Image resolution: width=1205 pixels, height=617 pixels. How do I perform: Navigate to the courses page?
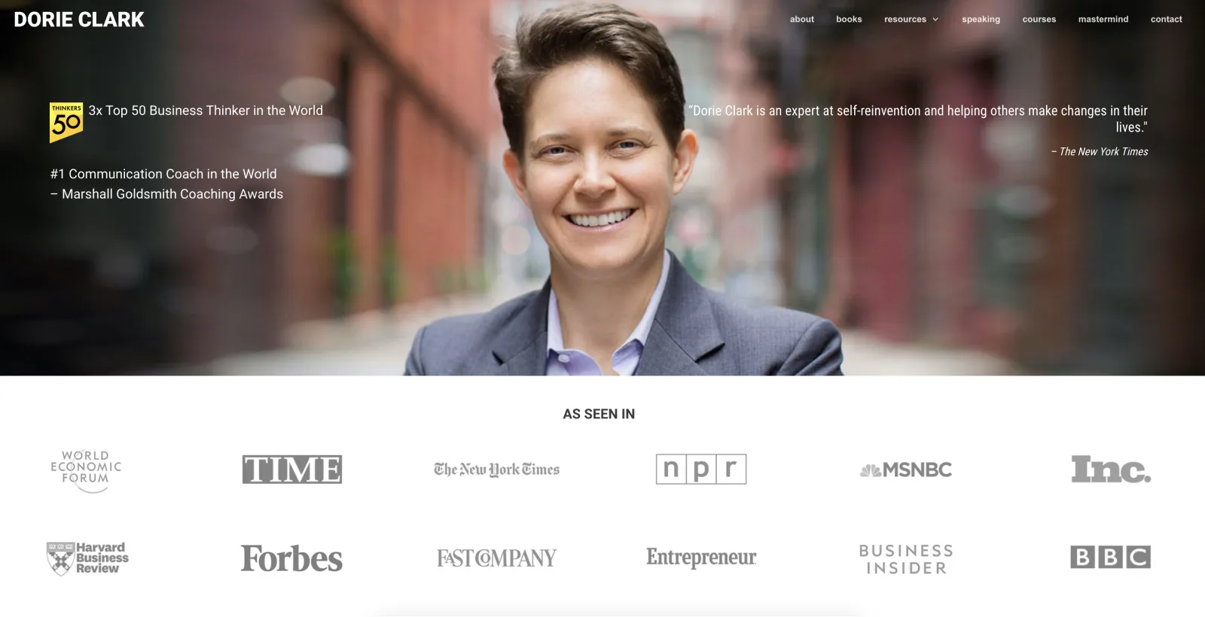(1039, 20)
